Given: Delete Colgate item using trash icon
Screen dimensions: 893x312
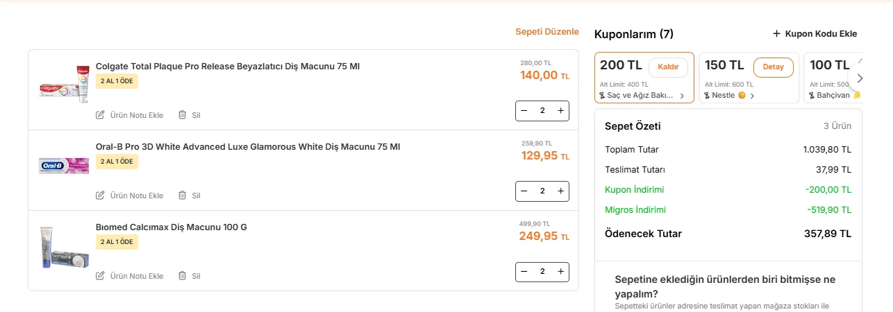Looking at the screenshot, I should 182,115.
